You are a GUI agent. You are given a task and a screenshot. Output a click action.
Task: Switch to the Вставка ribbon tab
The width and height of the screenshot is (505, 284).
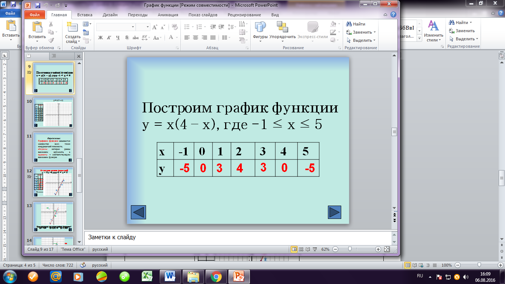[x=85, y=15]
